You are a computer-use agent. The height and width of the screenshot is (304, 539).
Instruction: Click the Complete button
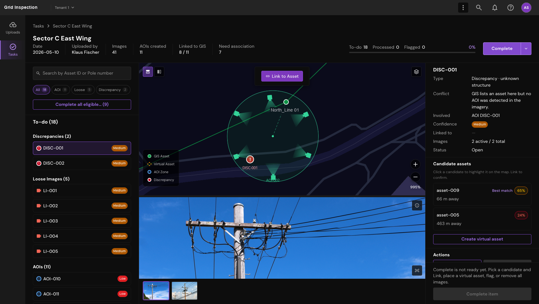click(x=502, y=49)
